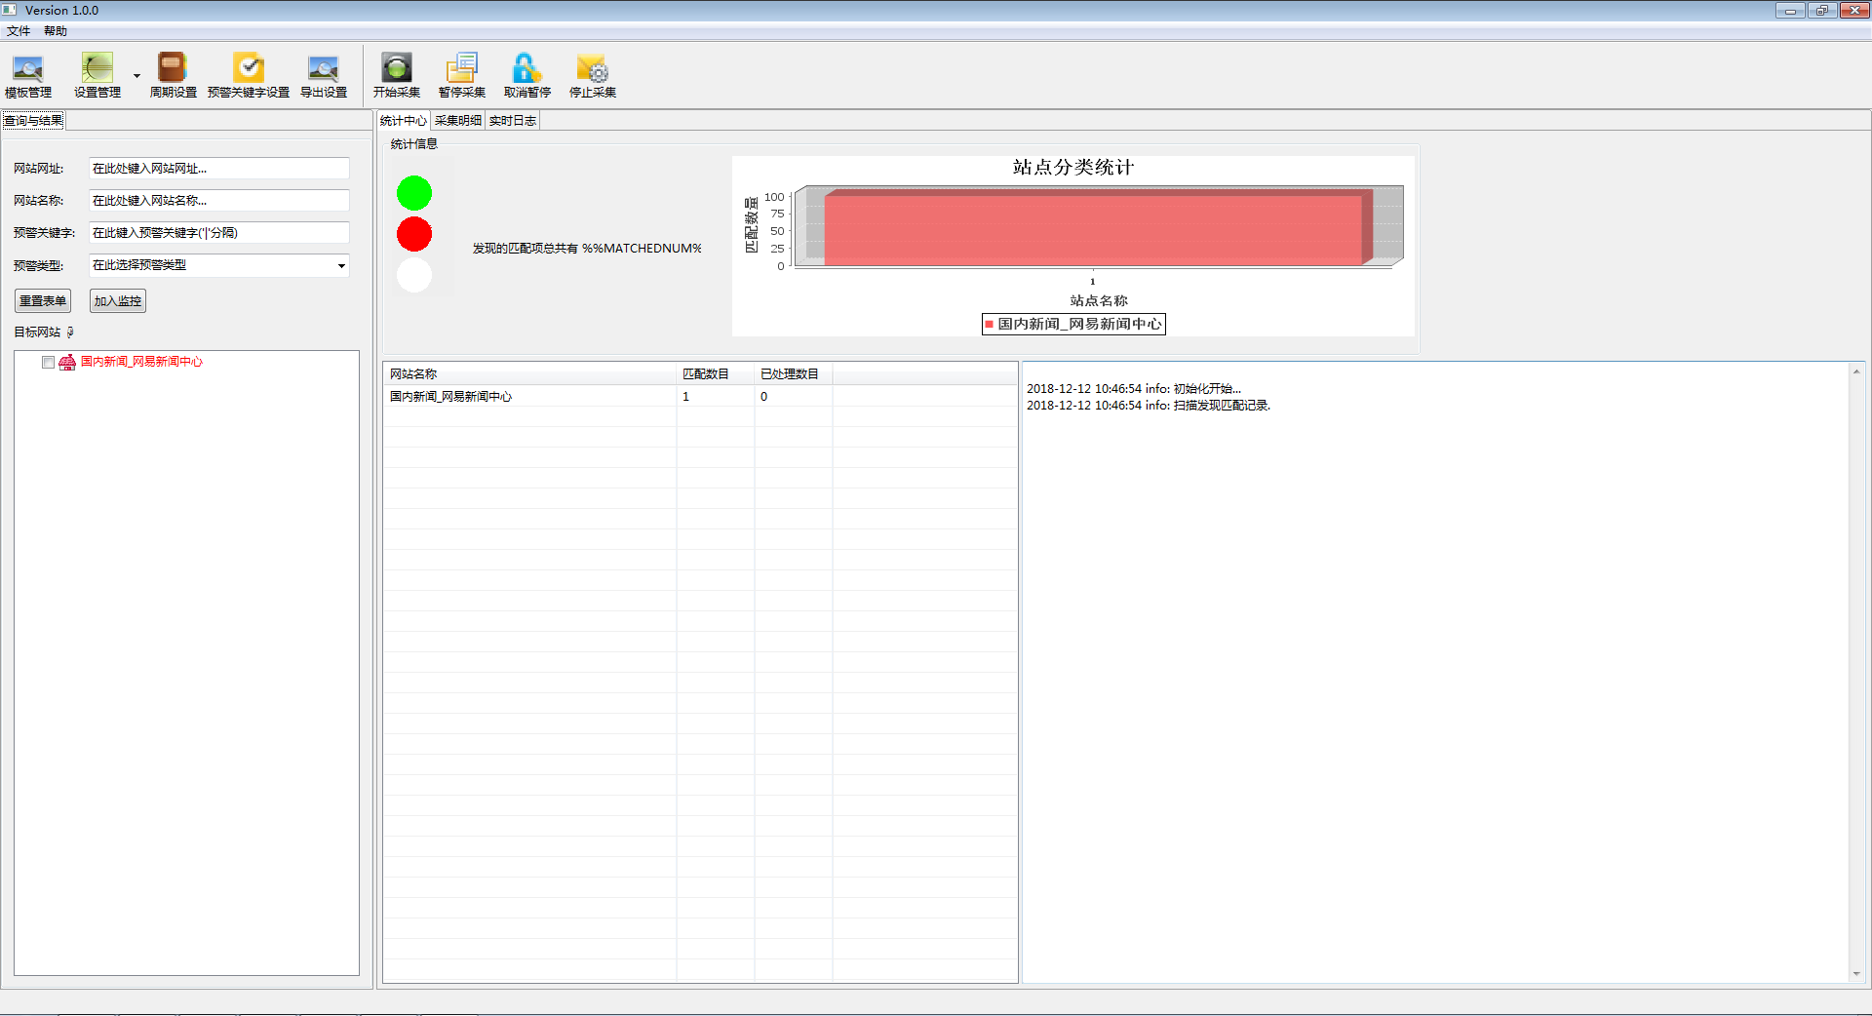Click the 国内新闻_网易新闻中心 chart legend entry
This screenshot has height=1016, width=1872.
click(x=1073, y=324)
